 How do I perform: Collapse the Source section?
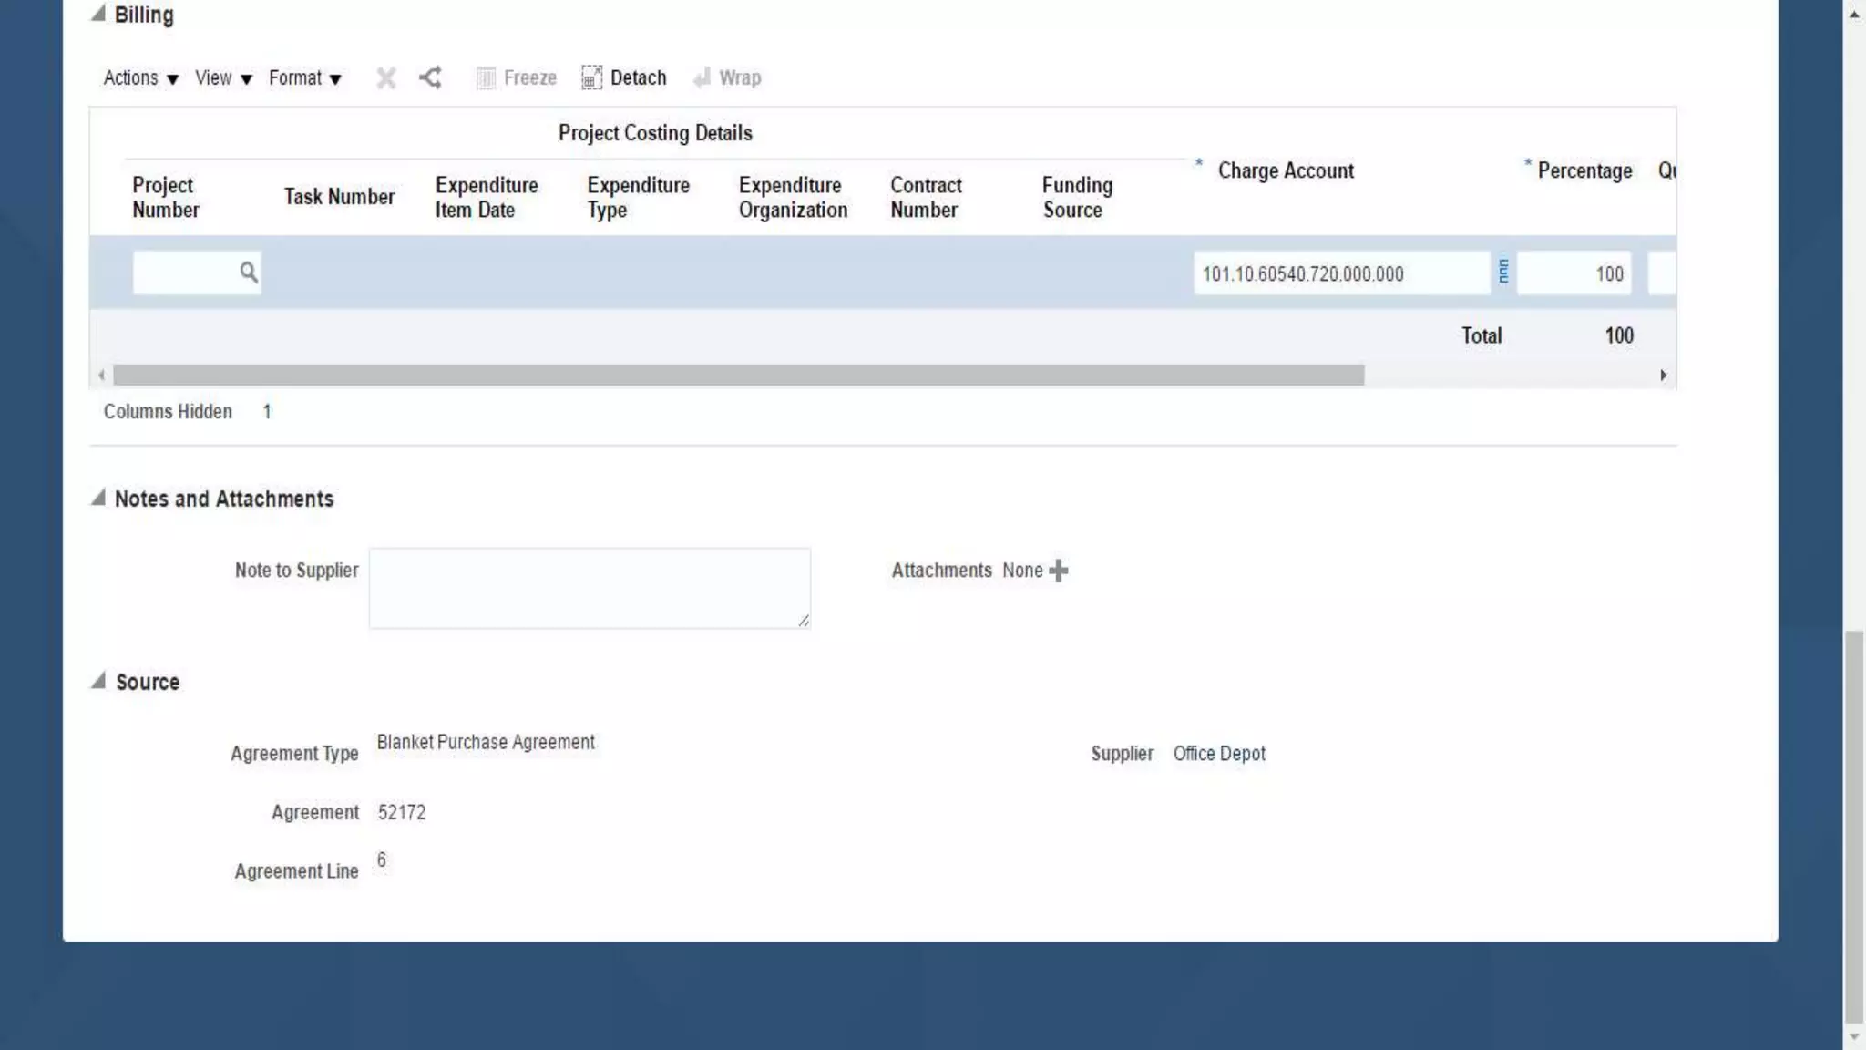[98, 681]
